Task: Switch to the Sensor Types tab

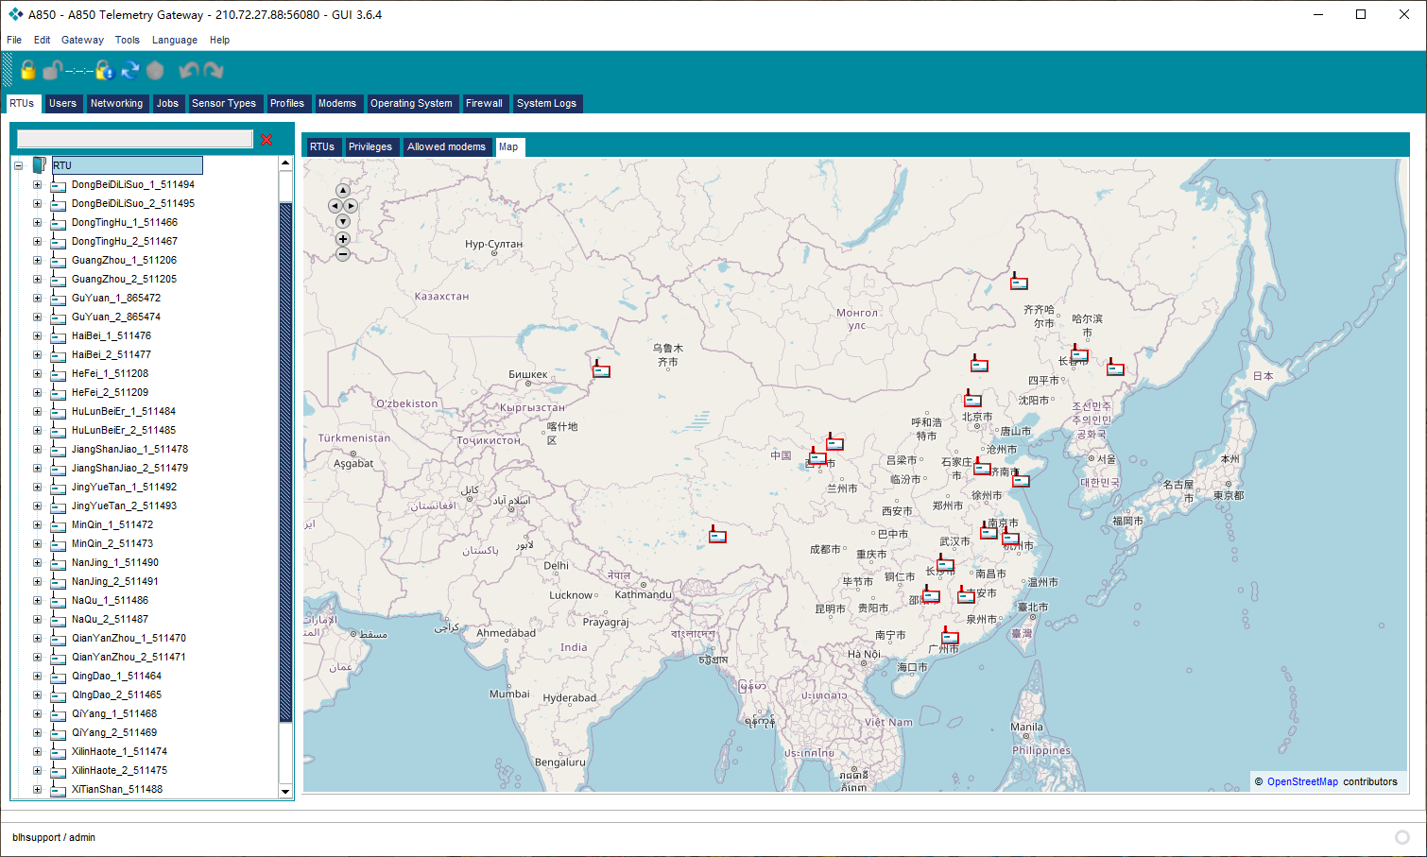Action: (x=223, y=104)
